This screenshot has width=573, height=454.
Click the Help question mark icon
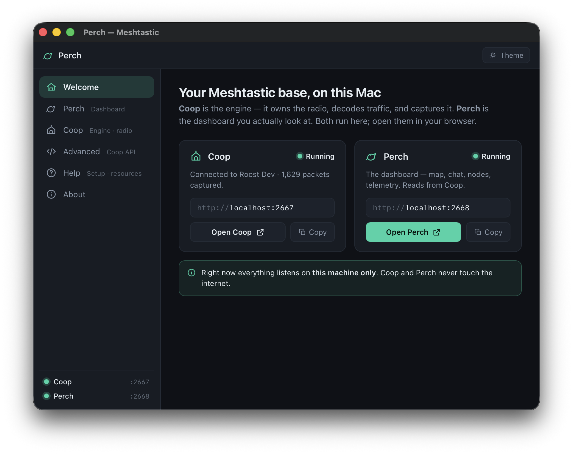pyautogui.click(x=51, y=173)
